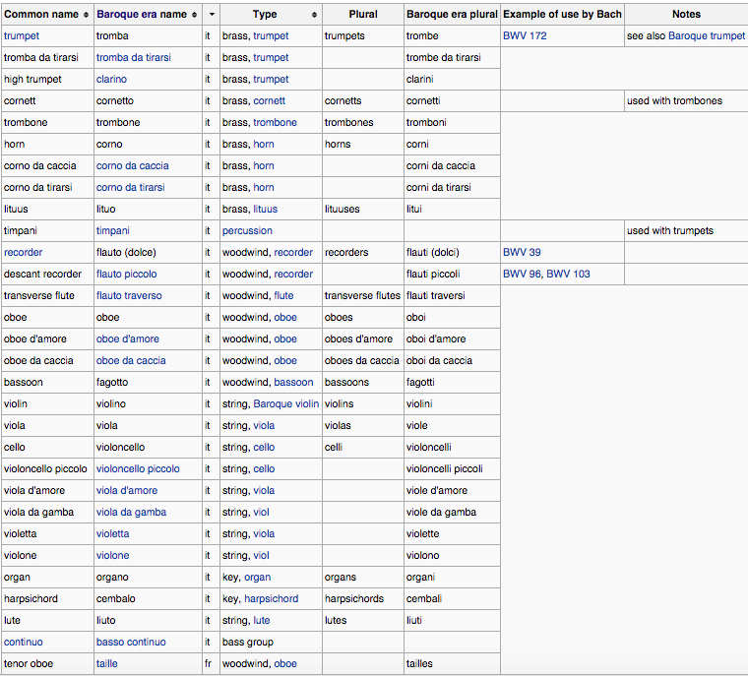Screen dimensions: 748x676
Task: Open BWV 172 cantata link
Action: (x=525, y=35)
